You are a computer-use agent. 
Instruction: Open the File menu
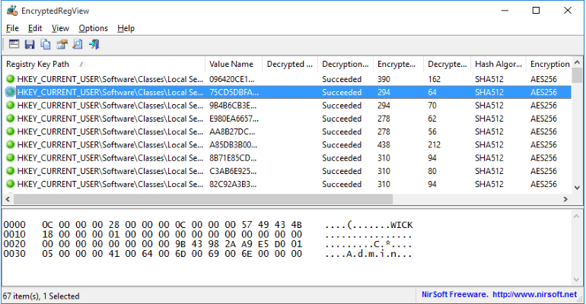click(12, 28)
